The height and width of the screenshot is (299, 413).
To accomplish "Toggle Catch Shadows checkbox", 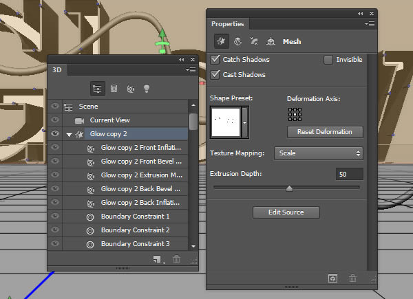I will [215, 60].
